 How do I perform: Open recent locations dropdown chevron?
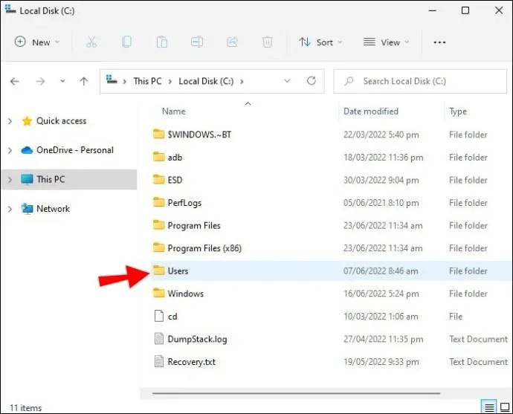[x=62, y=81]
